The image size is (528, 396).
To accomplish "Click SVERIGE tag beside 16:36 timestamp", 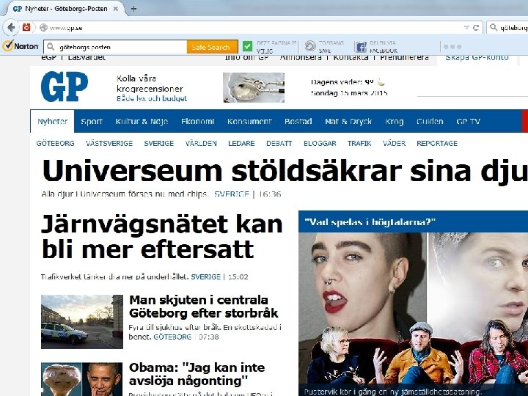I will [232, 194].
